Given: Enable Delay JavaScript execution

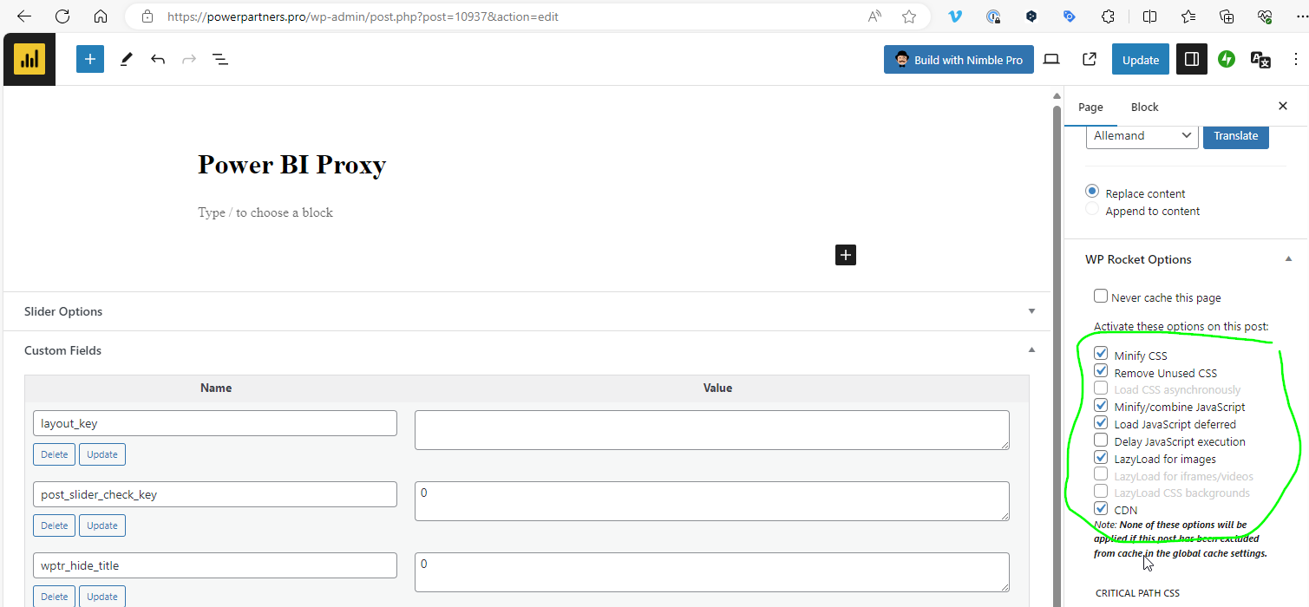Looking at the screenshot, I should coord(1101,440).
